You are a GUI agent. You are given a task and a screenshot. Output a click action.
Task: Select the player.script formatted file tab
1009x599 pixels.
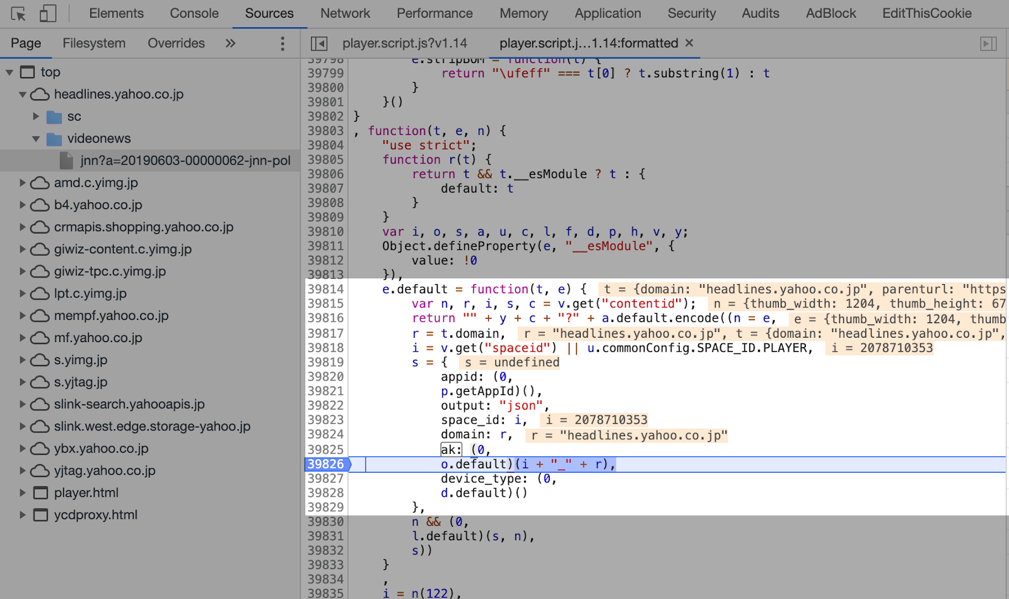click(588, 43)
